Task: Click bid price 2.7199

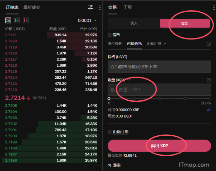Action: [x=11, y=142]
